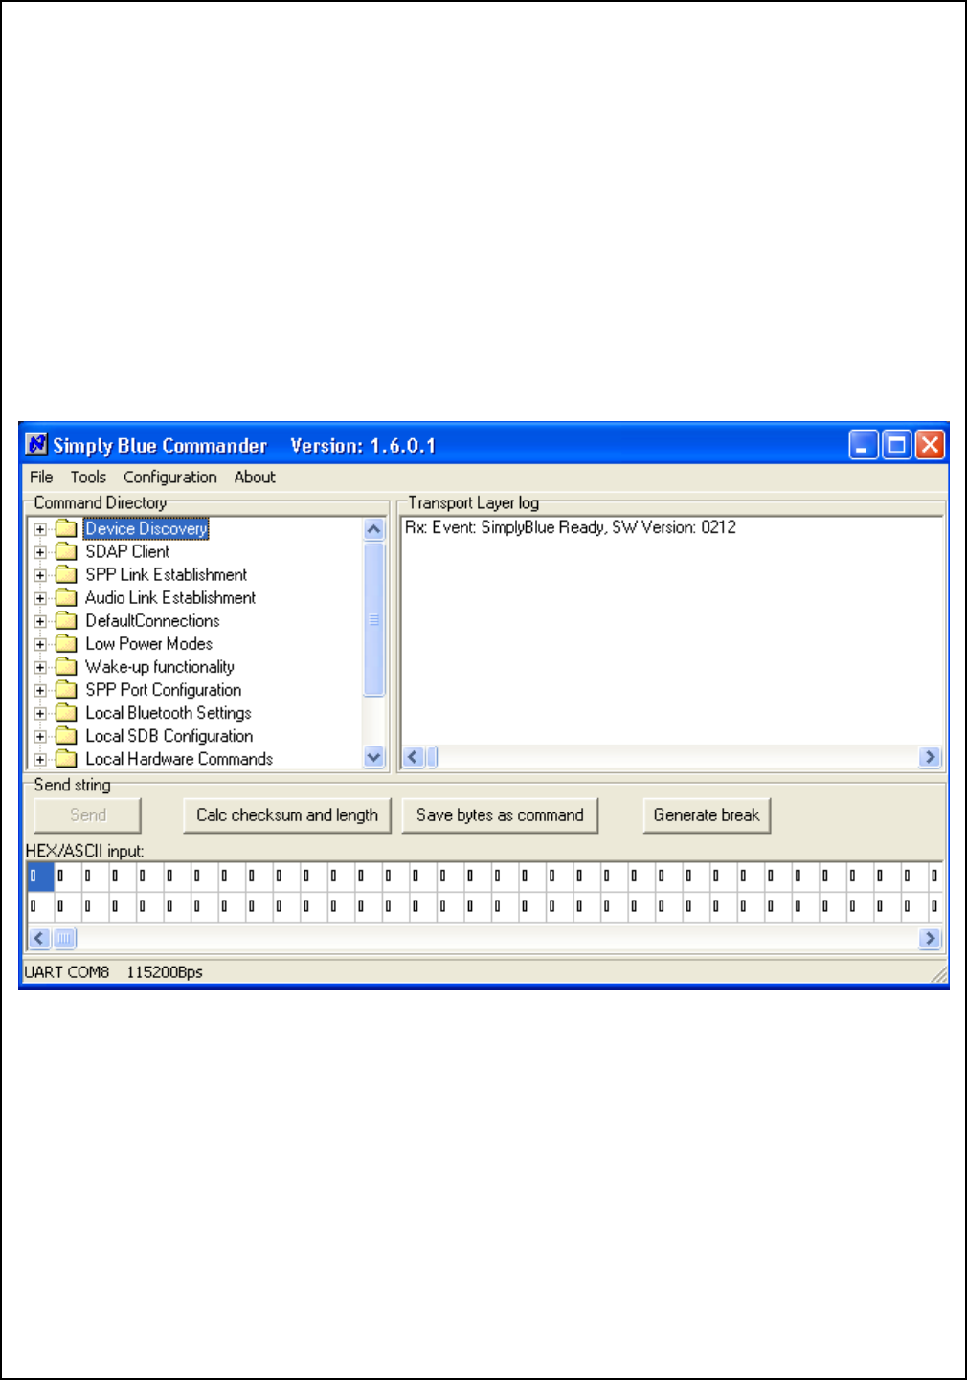
Task: Expand the Local Bluetooth Settings node
Action: click(40, 713)
